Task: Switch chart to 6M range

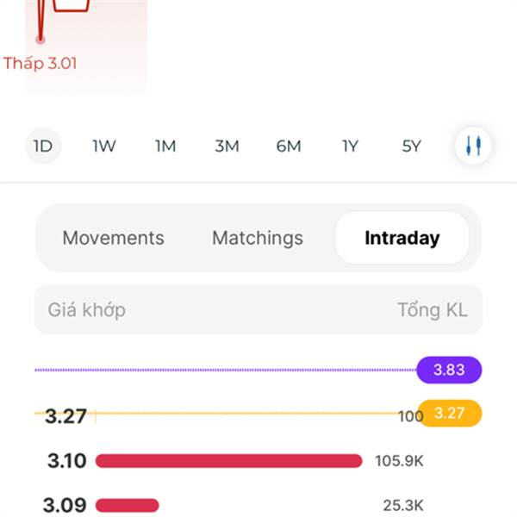Action: coord(289,146)
